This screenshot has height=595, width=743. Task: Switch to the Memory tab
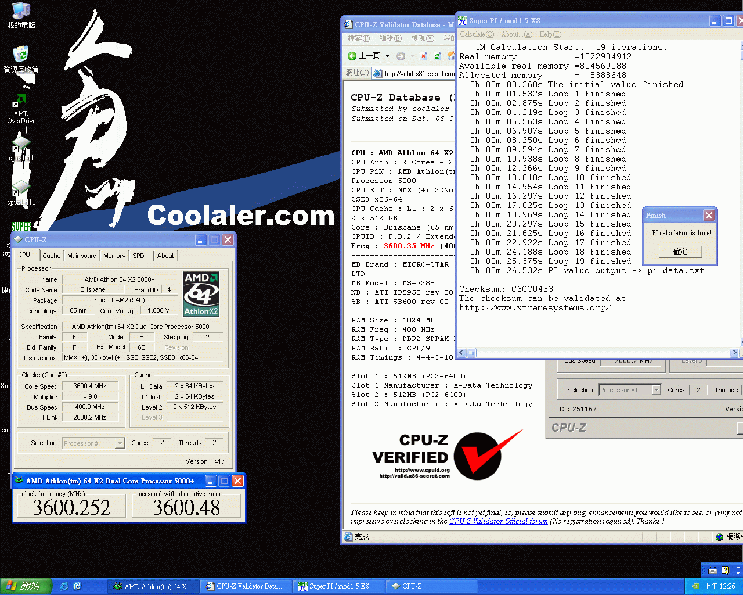pyautogui.click(x=114, y=256)
